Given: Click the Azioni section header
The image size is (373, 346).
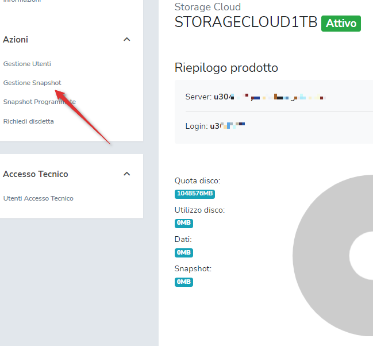Looking at the screenshot, I should (x=16, y=40).
